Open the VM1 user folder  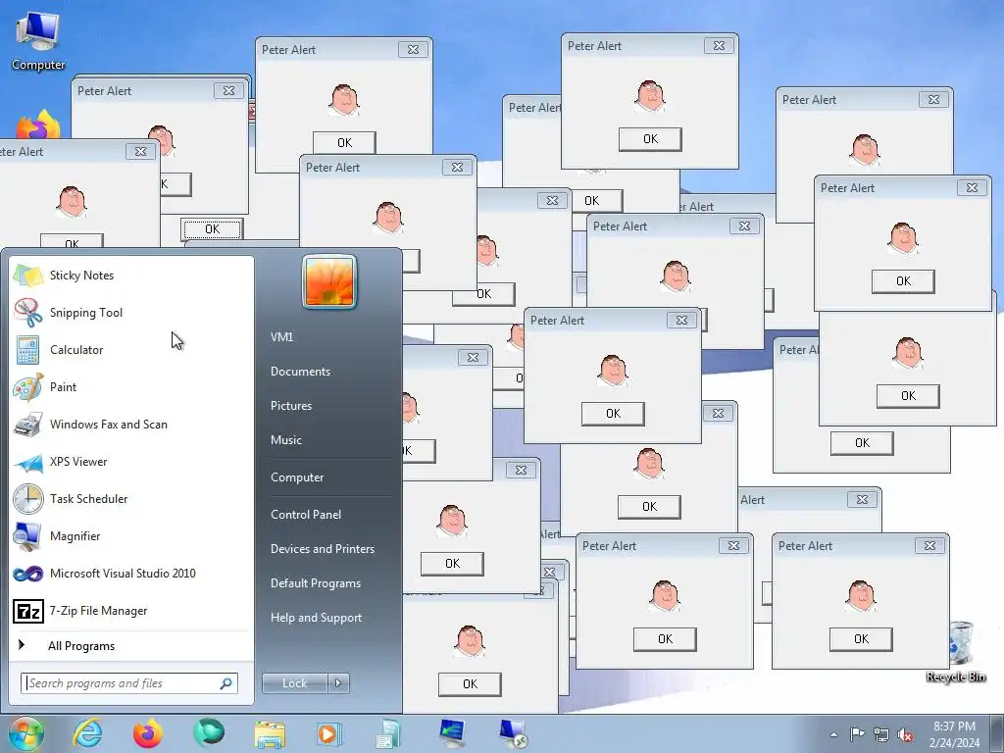pos(281,337)
